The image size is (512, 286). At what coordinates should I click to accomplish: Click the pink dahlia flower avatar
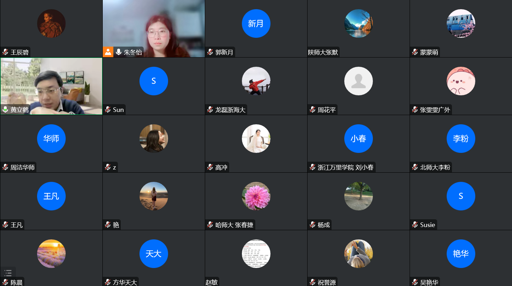pos(256,196)
